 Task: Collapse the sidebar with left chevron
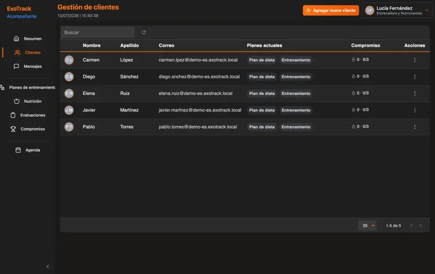tap(48, 267)
